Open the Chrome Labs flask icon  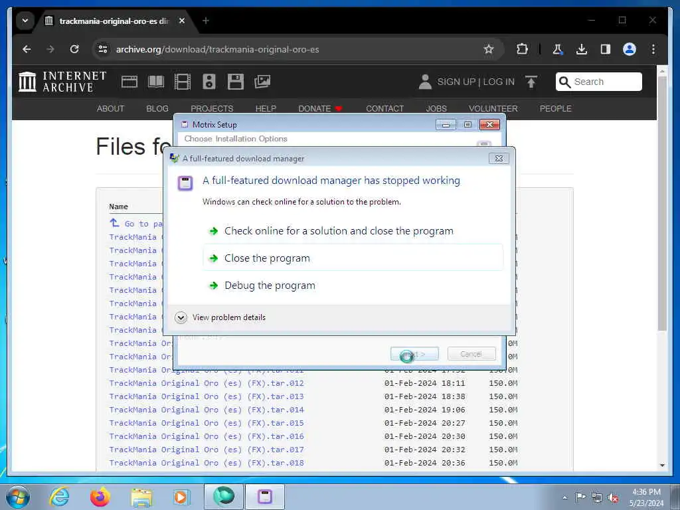coord(558,49)
